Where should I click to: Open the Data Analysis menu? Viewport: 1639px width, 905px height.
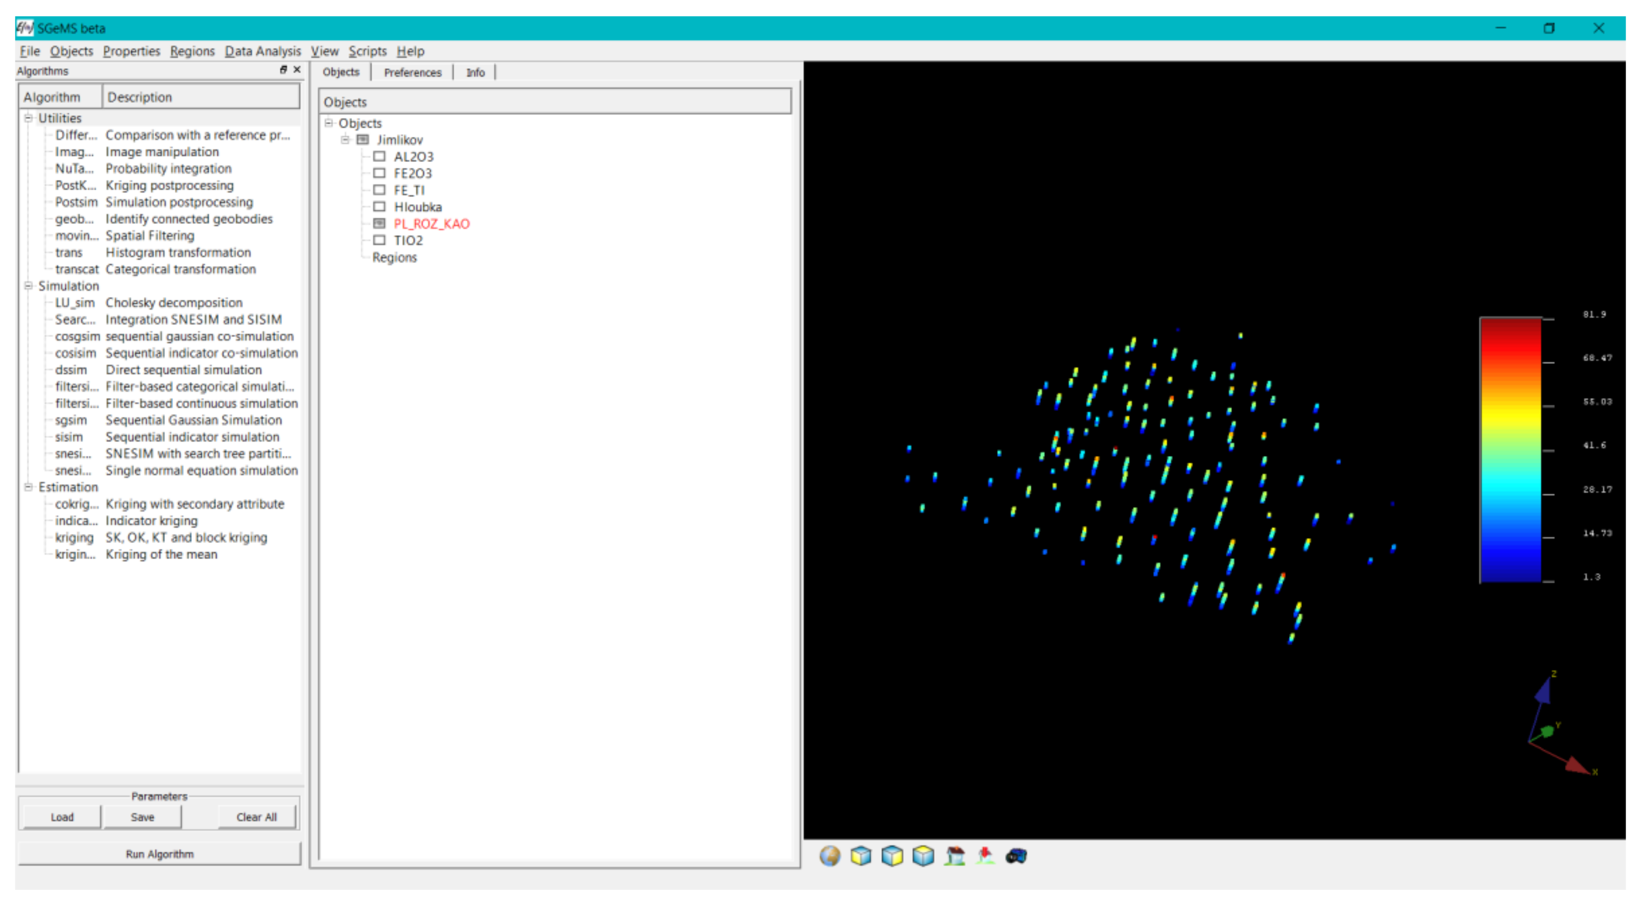(262, 51)
